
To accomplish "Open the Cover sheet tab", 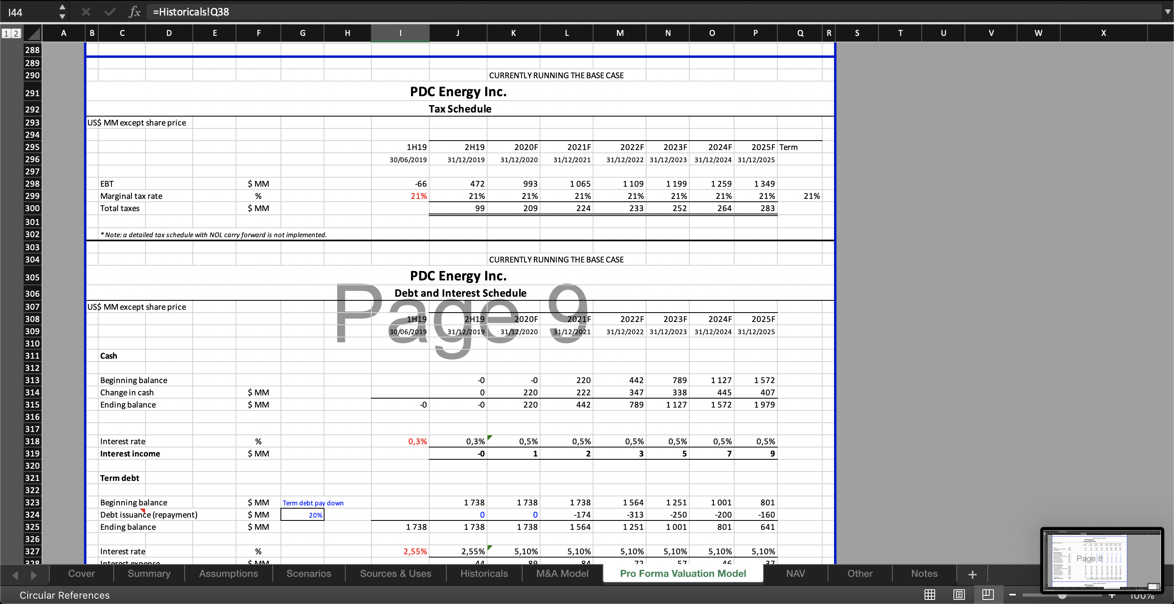I will tap(82, 573).
